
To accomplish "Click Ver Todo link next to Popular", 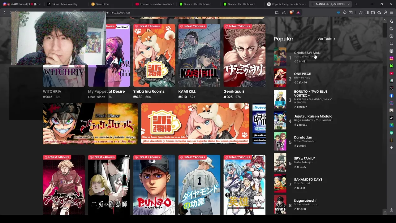I will click(x=326, y=39).
